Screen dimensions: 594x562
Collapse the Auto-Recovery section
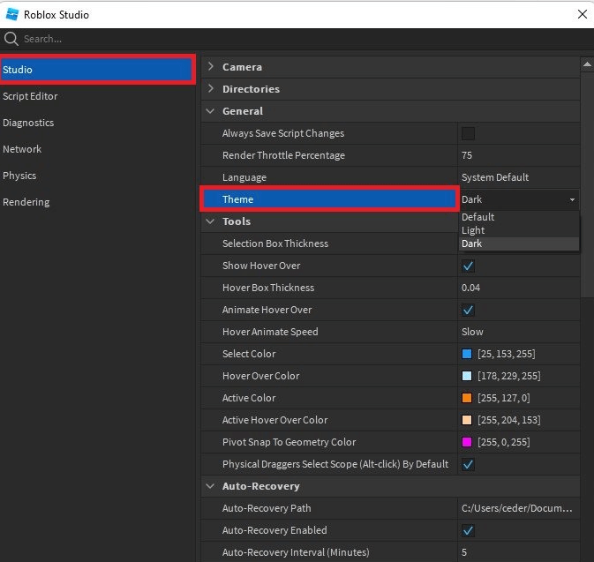coord(210,486)
